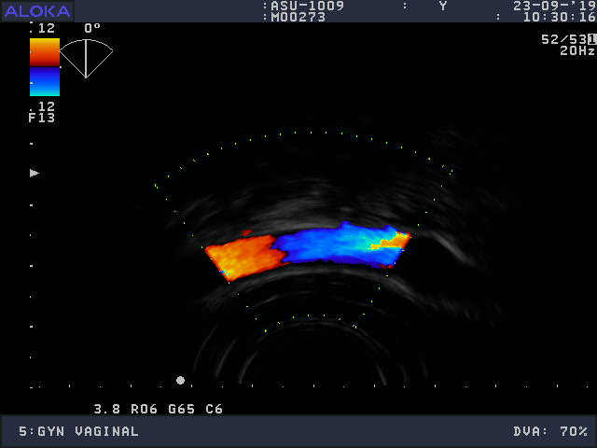597x448 pixels.
Task: Click the 0° angle value
Action: point(92,28)
